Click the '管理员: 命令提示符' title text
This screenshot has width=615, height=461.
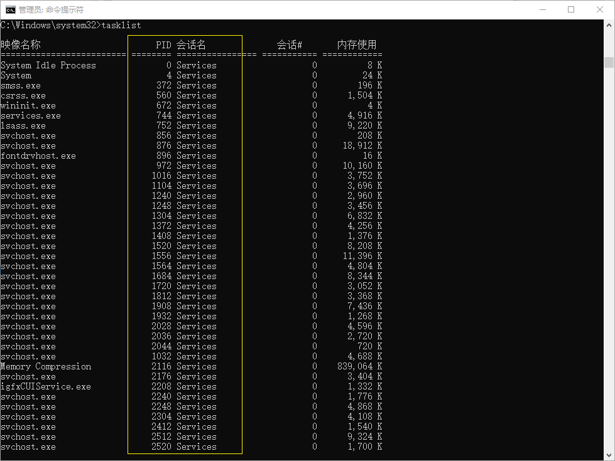click(x=49, y=9)
